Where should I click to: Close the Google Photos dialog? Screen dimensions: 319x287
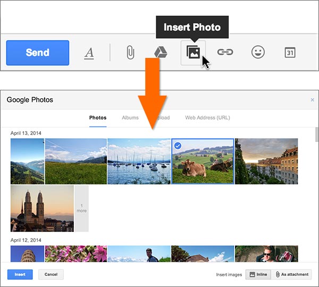click(x=312, y=100)
